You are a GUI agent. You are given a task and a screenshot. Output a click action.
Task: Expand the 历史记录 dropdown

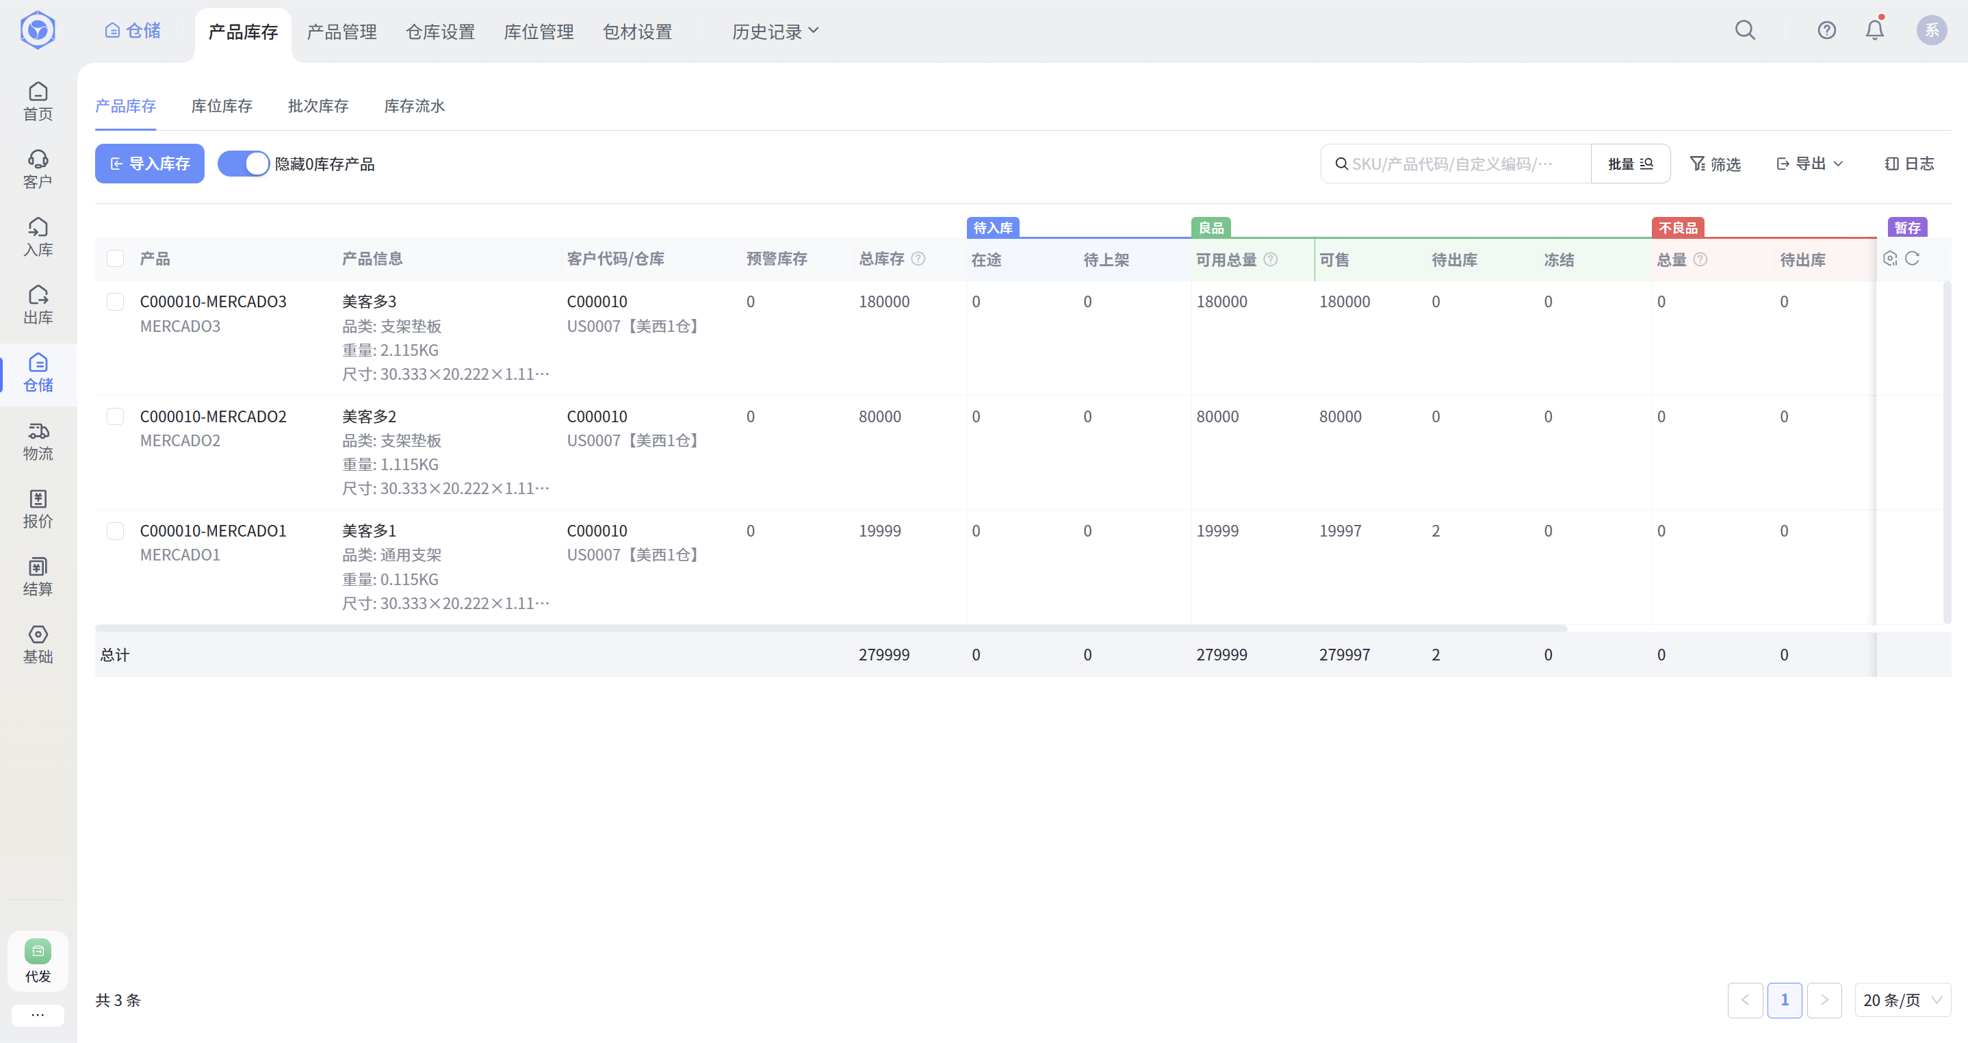coord(775,31)
